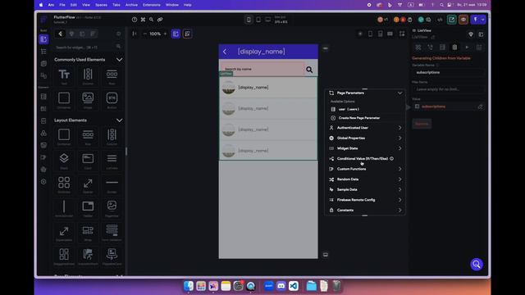Viewport: 525px width, 295px height.
Task: Open the Widget Tree in left rail
Action: click(43, 52)
